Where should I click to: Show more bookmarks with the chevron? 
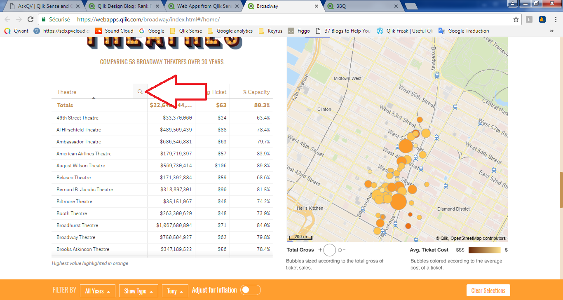click(x=551, y=31)
